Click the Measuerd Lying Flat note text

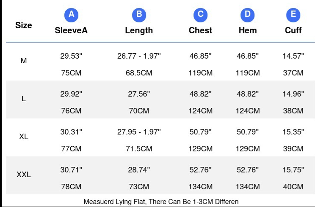pos(161,202)
